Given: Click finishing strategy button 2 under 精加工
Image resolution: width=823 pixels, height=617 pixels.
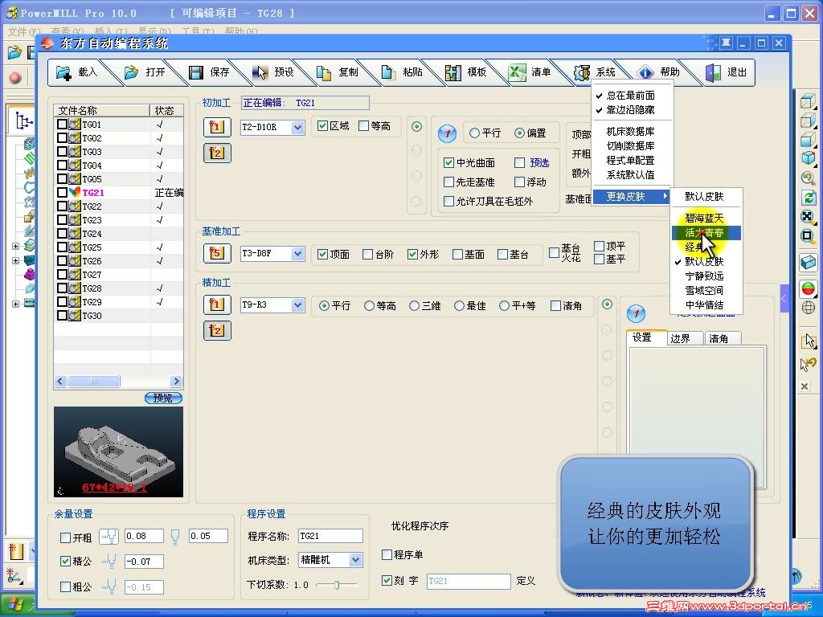Looking at the screenshot, I should tap(217, 330).
